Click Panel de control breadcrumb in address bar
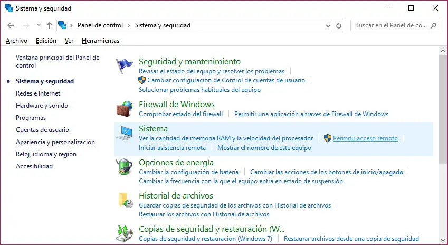Screen dimensions: 448x245 pyautogui.click(x=100, y=25)
